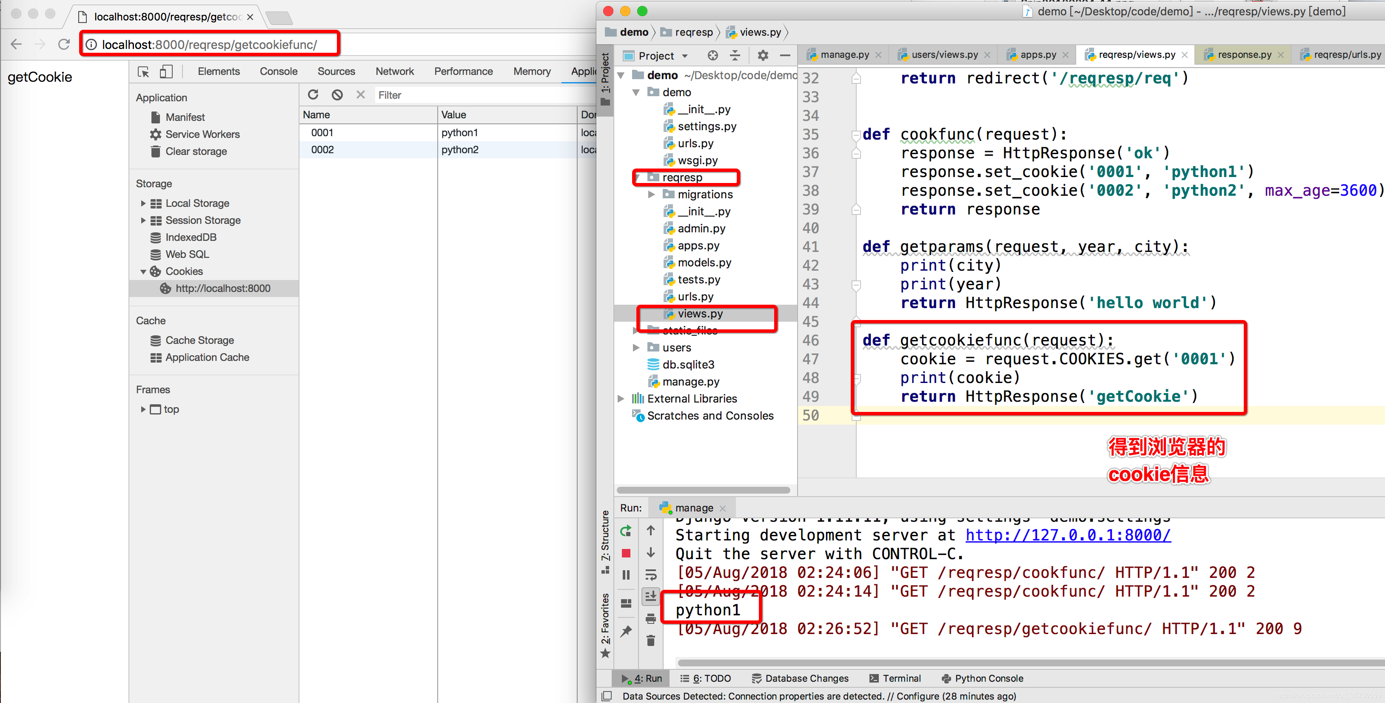Select http://localhost:8000 under Cookies
1385x703 pixels.
(x=222, y=289)
